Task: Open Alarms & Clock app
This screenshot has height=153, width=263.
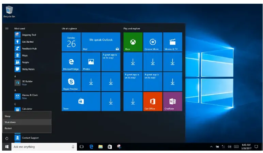Action: (26, 96)
